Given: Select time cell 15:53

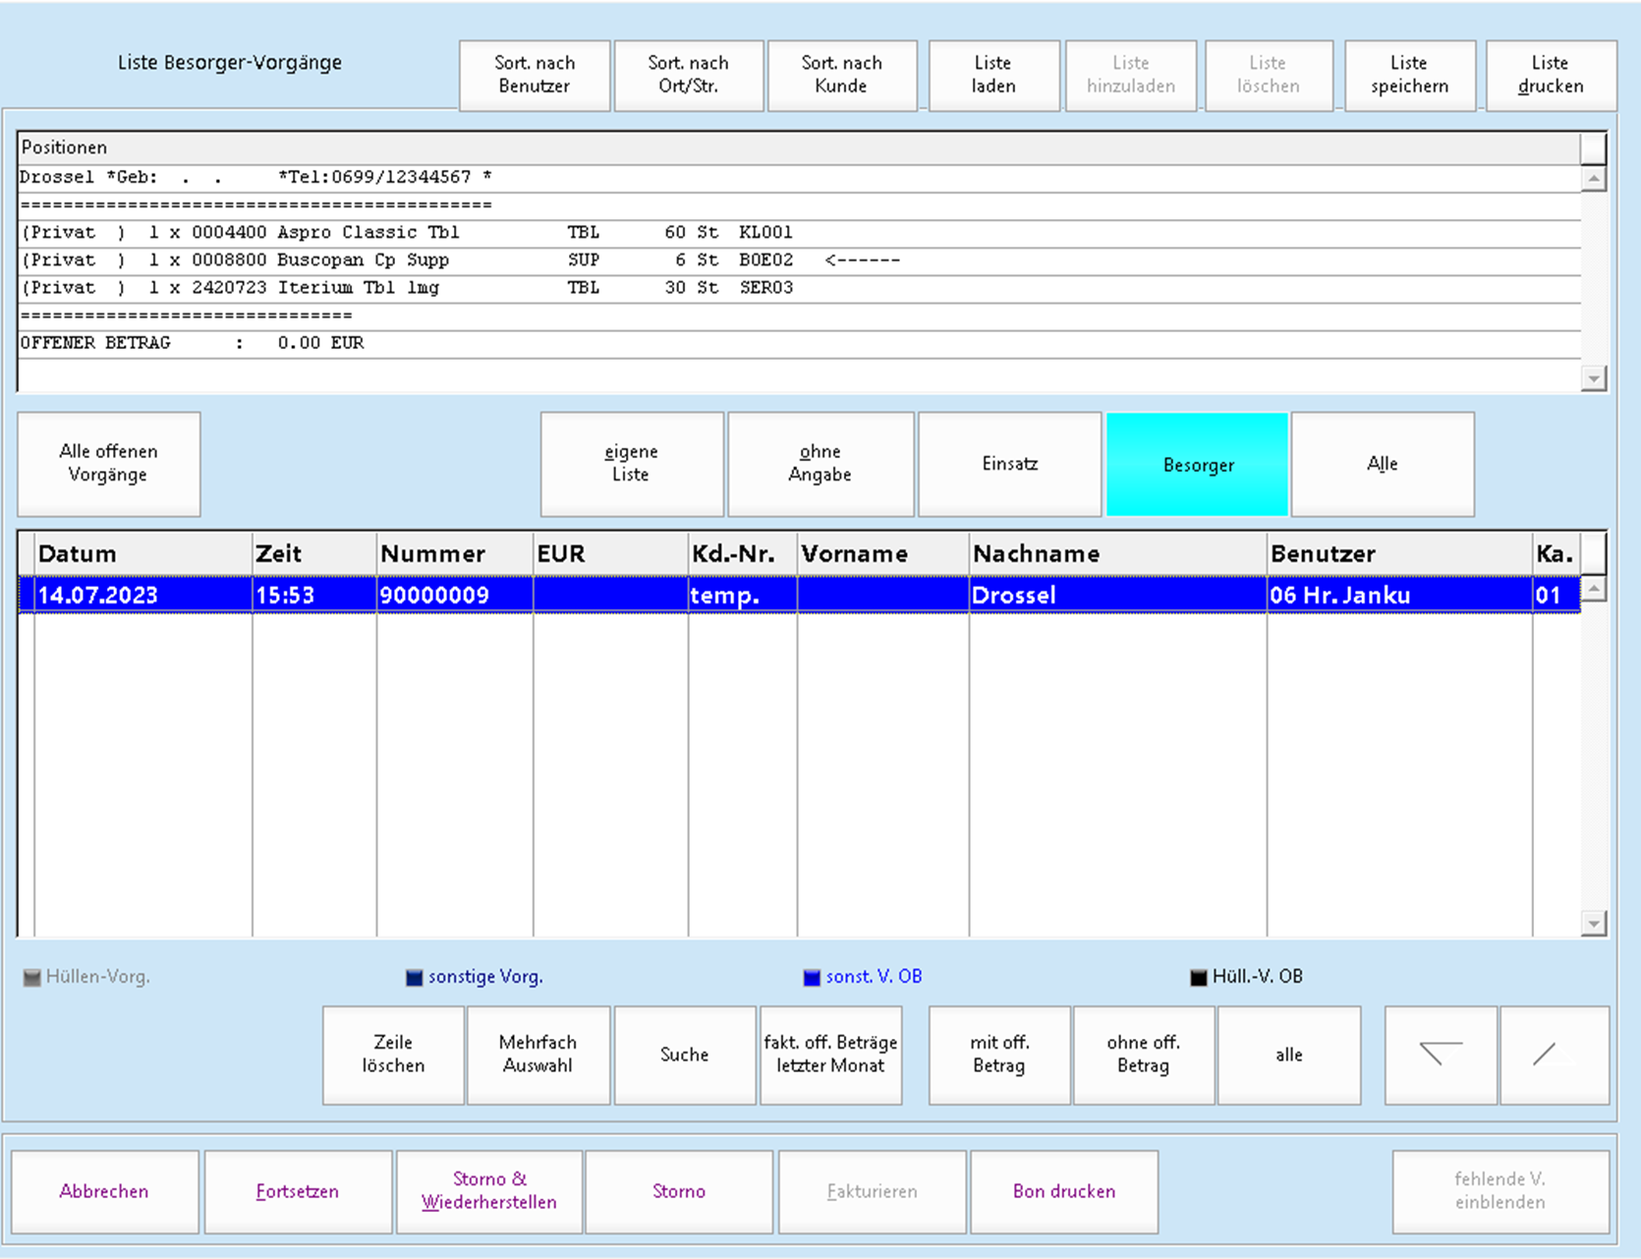Looking at the screenshot, I should point(314,595).
